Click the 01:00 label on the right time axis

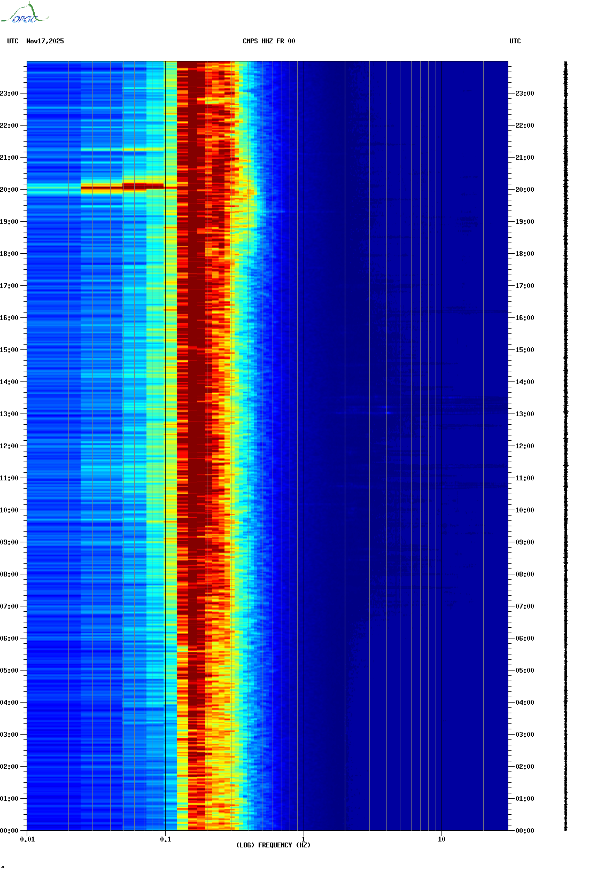[x=525, y=799]
